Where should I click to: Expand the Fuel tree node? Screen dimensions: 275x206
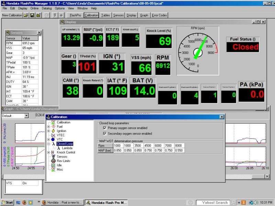tap(48, 126)
